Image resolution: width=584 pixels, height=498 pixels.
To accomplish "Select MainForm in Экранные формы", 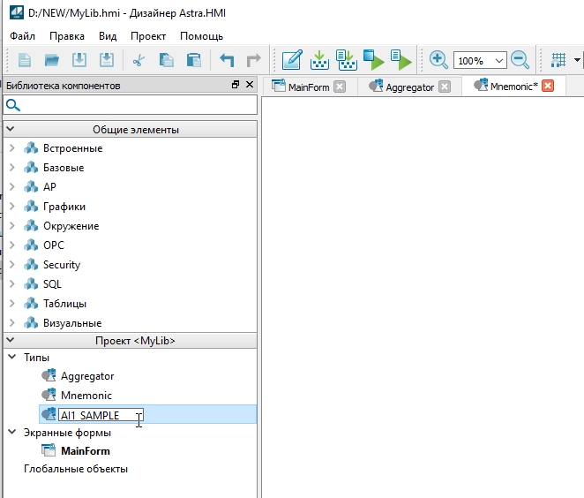I will pyautogui.click(x=85, y=451).
